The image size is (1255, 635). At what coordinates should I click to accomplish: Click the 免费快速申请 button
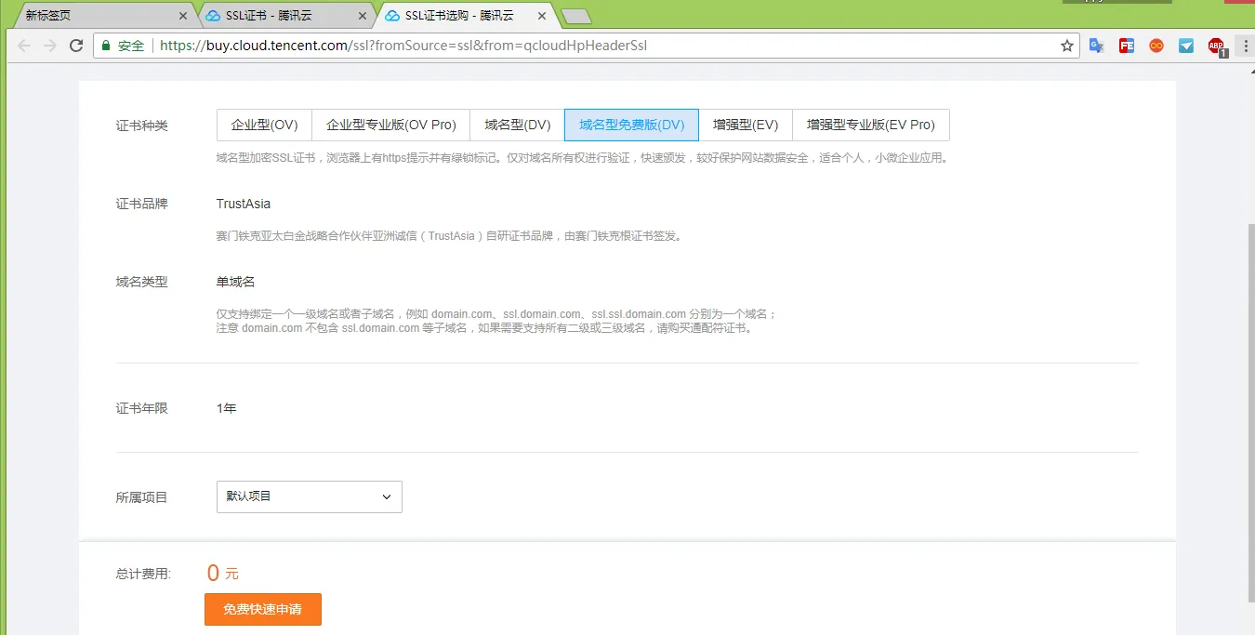(263, 610)
